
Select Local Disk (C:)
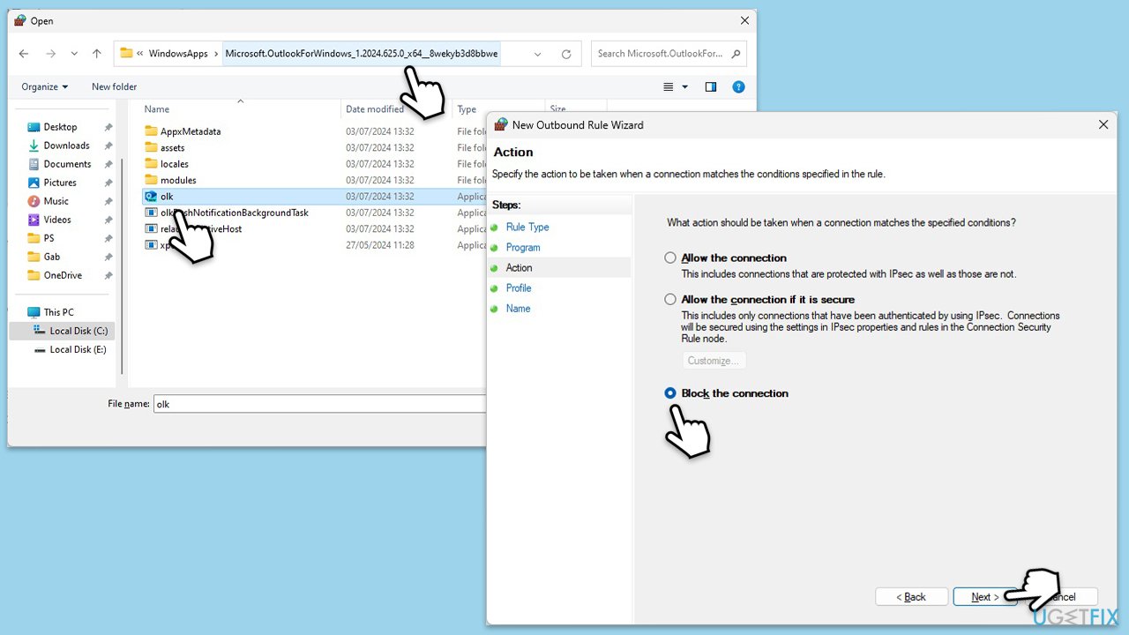click(x=79, y=331)
